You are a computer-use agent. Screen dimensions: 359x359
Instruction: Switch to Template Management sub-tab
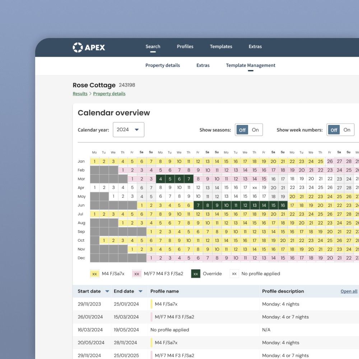tap(251, 65)
